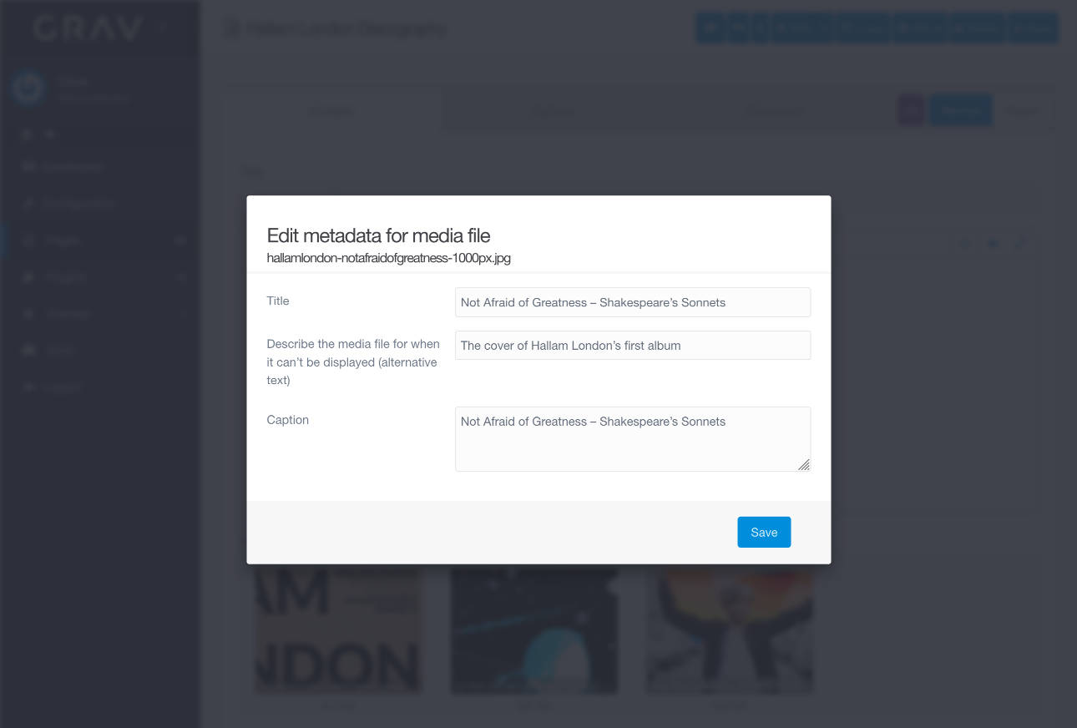Screen dimensions: 1077x728
Task: Open the user profile avatar
Action: click(x=28, y=88)
